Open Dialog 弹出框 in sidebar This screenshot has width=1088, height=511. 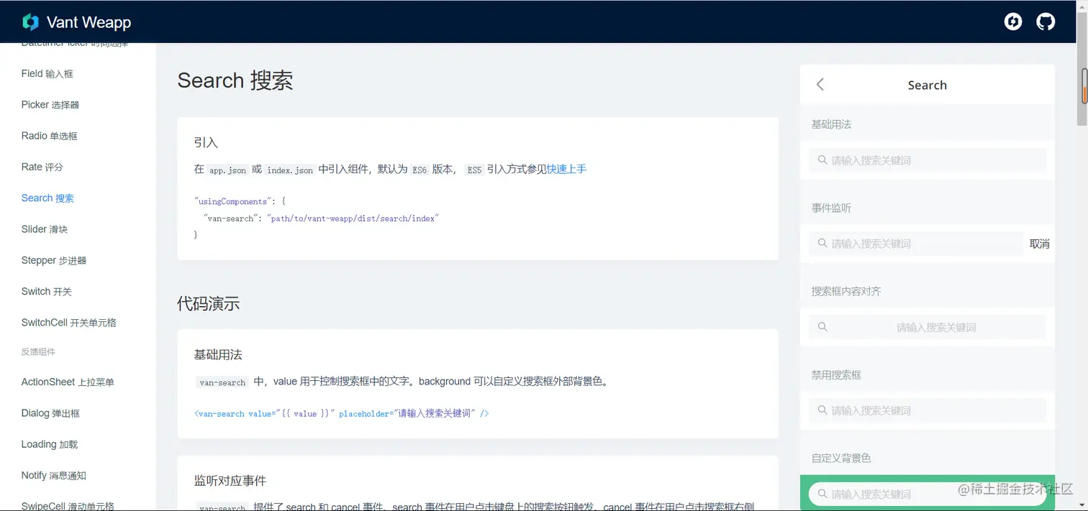(x=50, y=413)
